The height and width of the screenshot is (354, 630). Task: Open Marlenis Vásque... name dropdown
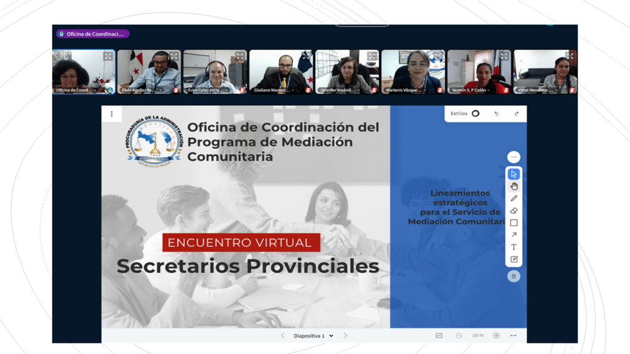[406, 90]
